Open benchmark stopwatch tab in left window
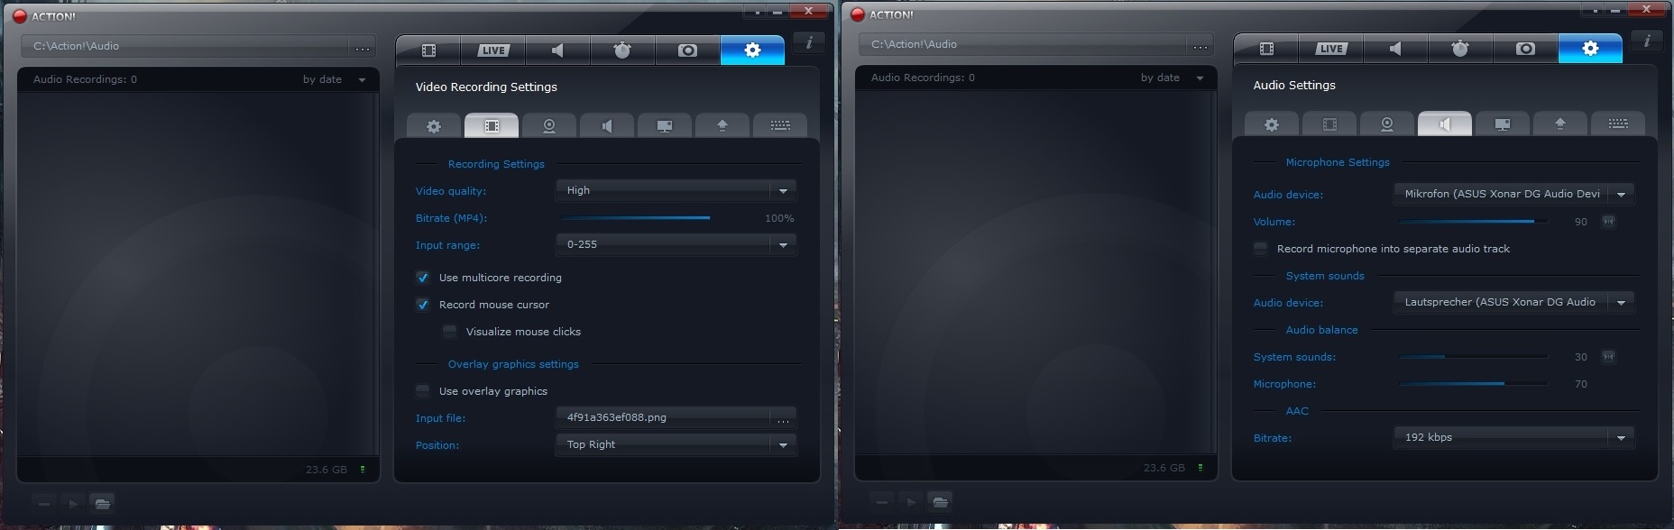 point(622,50)
